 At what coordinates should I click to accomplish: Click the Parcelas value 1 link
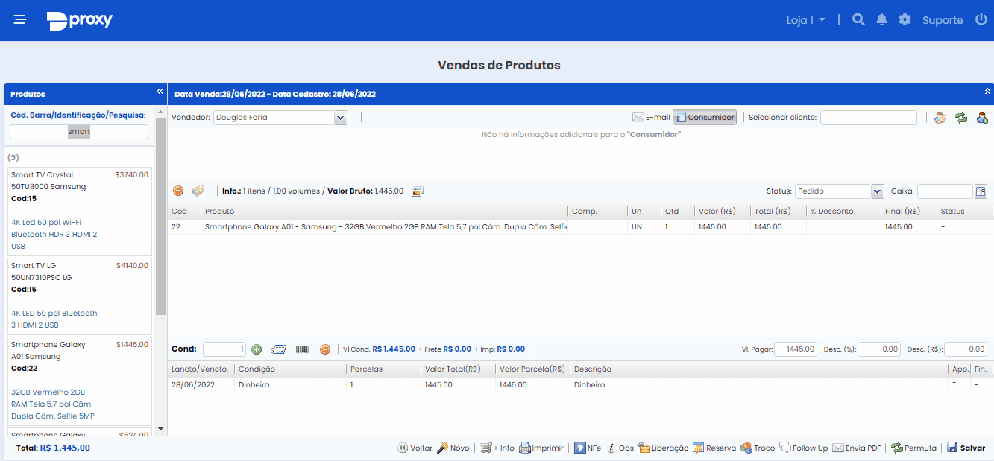[352, 385]
